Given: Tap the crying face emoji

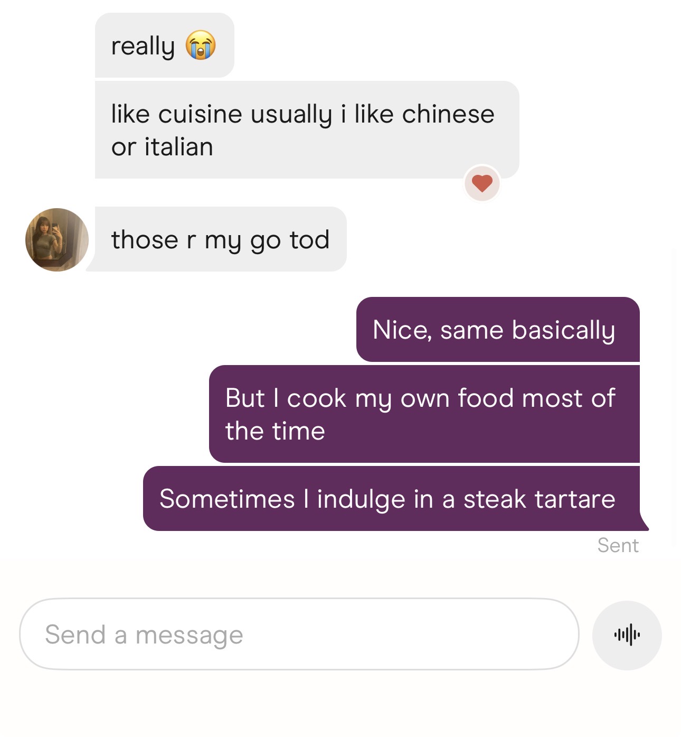Looking at the screenshot, I should pos(201,45).
